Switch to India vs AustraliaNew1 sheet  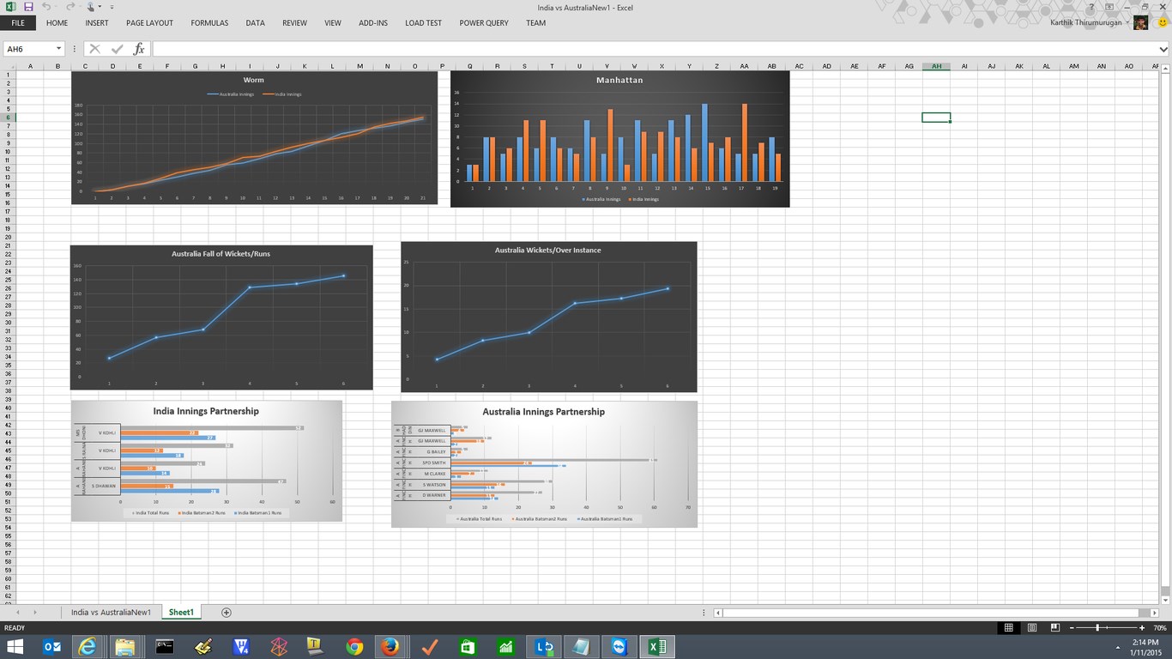click(x=111, y=612)
